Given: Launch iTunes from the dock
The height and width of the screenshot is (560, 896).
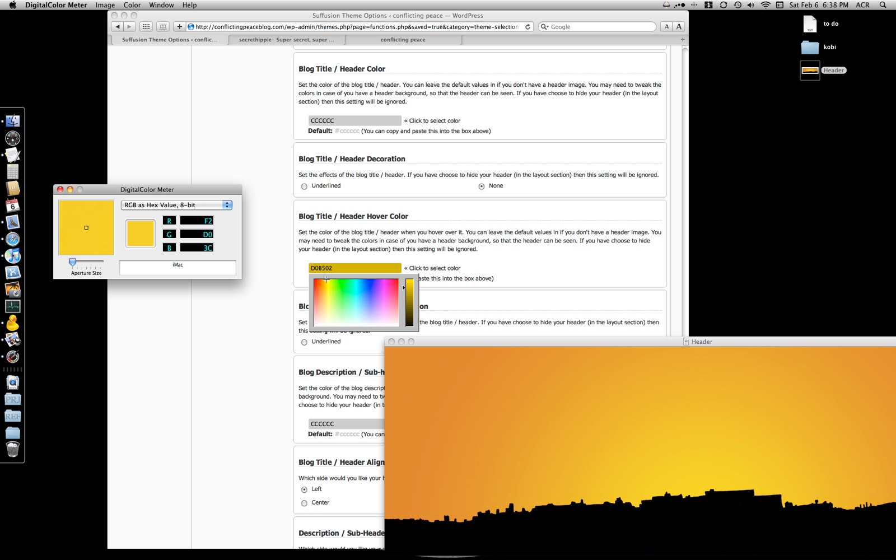Looking at the screenshot, I should (12, 256).
